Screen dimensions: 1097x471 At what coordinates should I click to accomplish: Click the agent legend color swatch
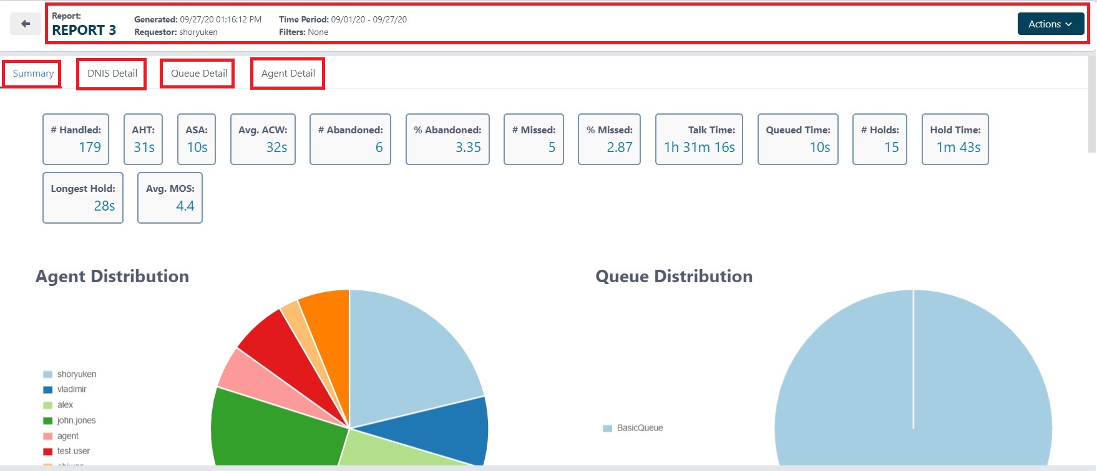(x=47, y=436)
